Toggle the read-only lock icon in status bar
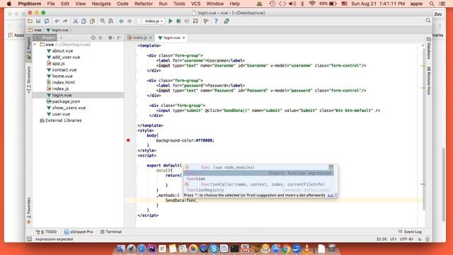 tap(420, 239)
